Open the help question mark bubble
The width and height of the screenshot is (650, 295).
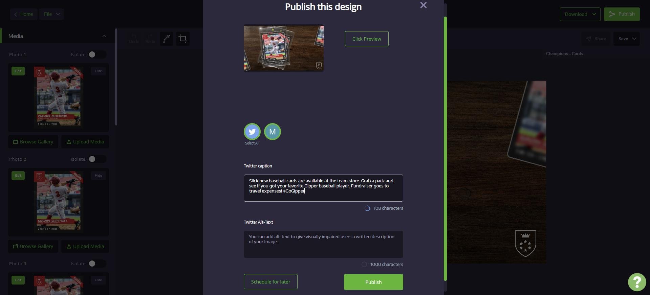pyautogui.click(x=637, y=282)
